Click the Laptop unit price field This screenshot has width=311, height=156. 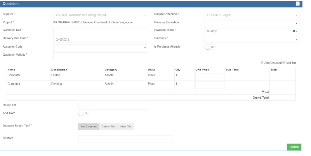tap(210, 77)
